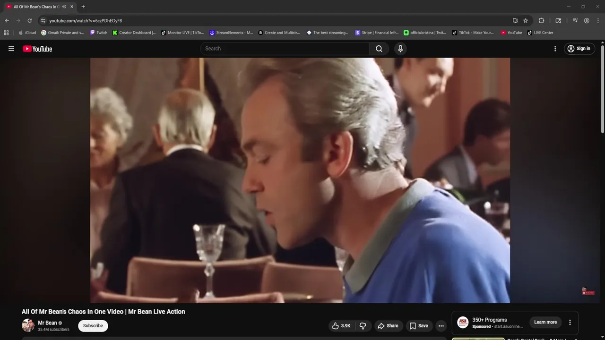Open TikTok Make Your bookmark
The height and width of the screenshot is (340, 605).
pyautogui.click(x=473, y=33)
